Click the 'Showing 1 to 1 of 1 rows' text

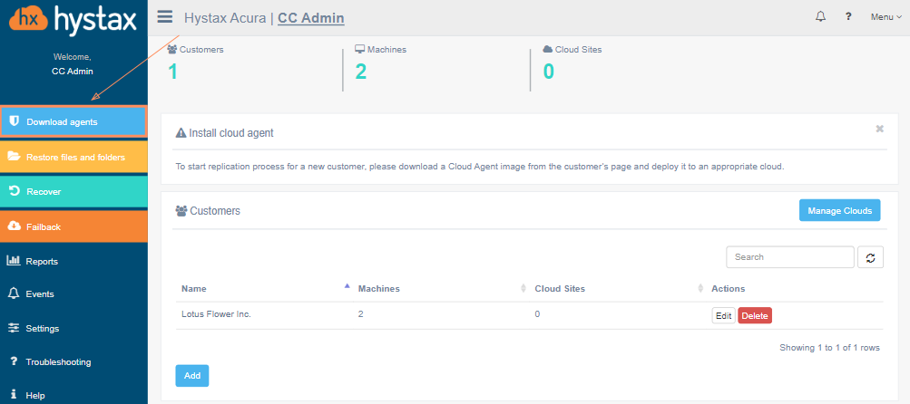829,348
